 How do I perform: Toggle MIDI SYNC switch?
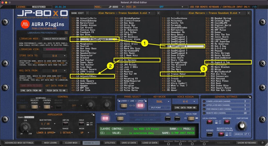(227, 122)
